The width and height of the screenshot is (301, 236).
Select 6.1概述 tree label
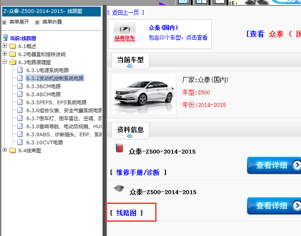point(27,46)
